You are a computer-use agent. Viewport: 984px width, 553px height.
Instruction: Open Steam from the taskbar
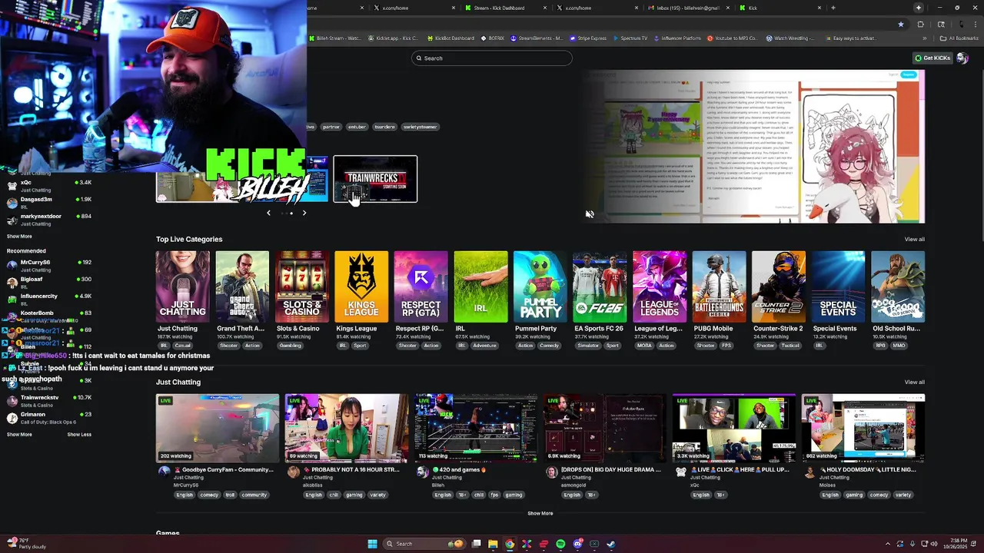click(611, 544)
